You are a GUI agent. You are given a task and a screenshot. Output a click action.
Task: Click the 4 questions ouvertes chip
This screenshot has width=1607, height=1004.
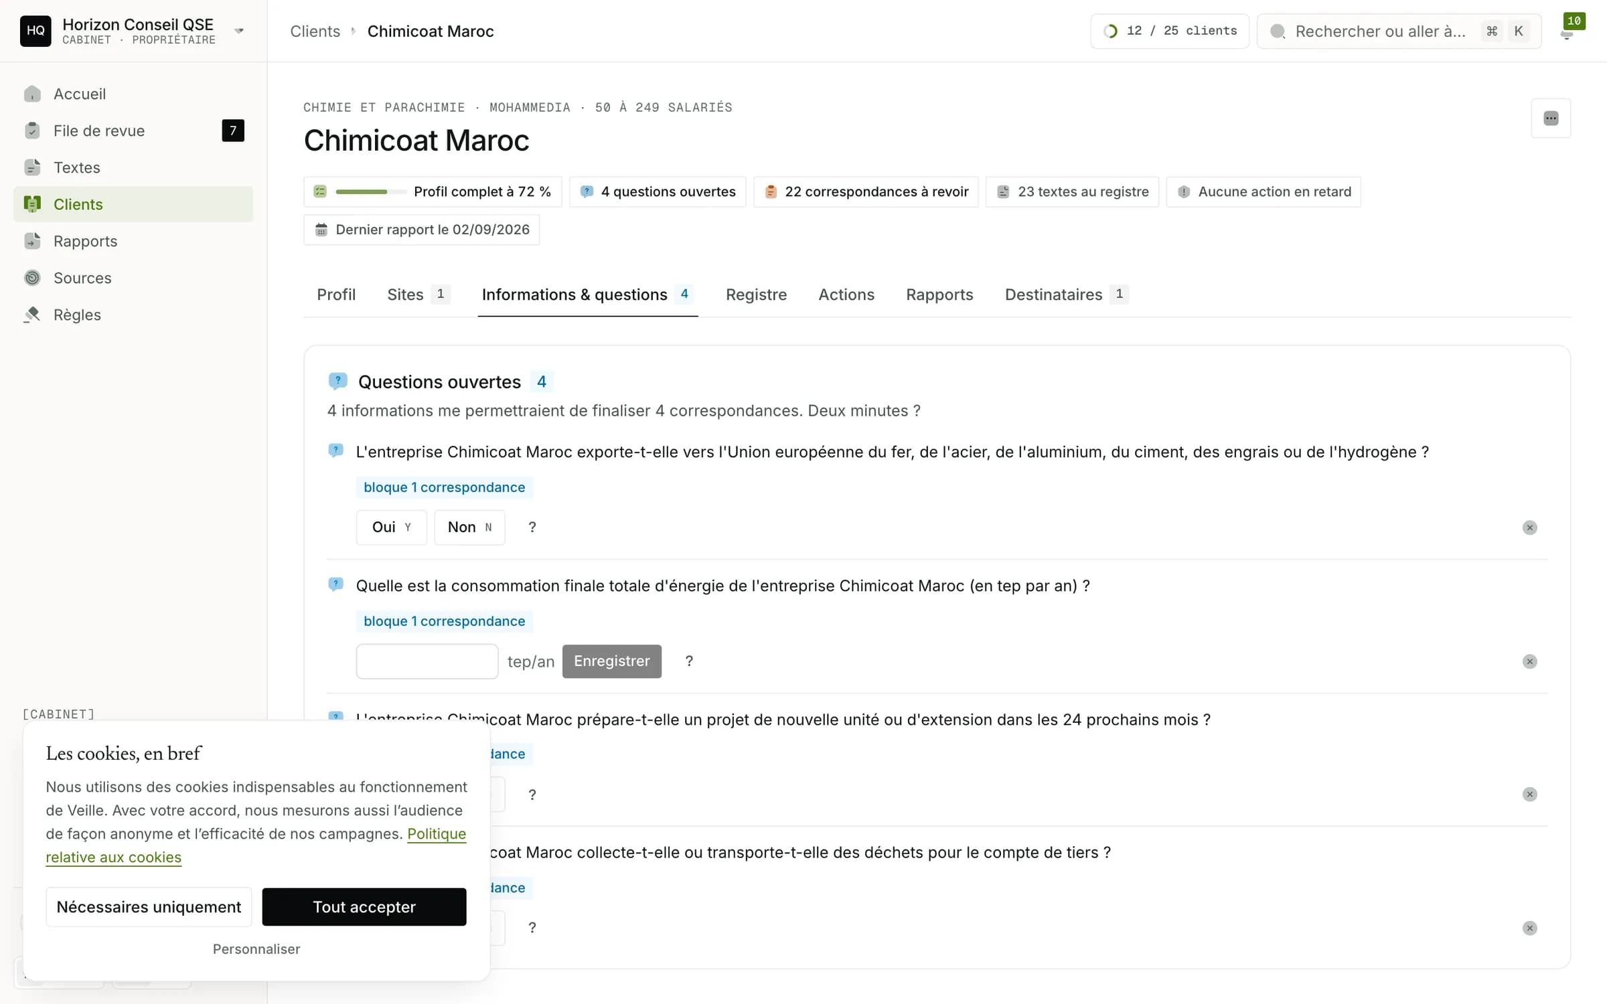[x=658, y=191]
